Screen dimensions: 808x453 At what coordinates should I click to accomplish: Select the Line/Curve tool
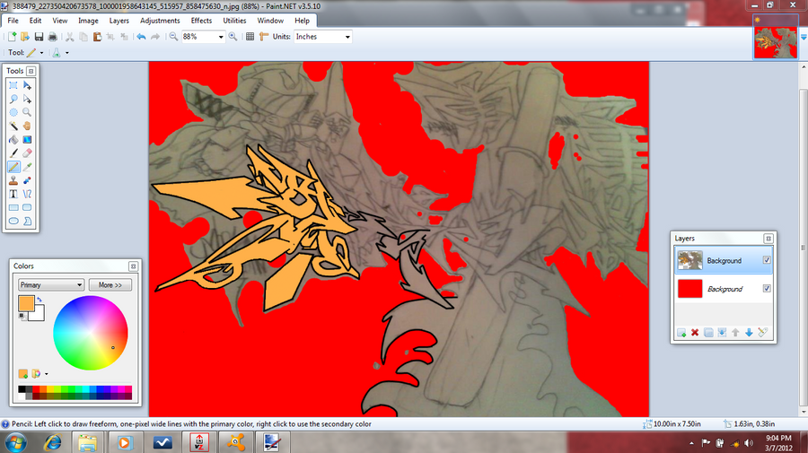pyautogui.click(x=27, y=194)
